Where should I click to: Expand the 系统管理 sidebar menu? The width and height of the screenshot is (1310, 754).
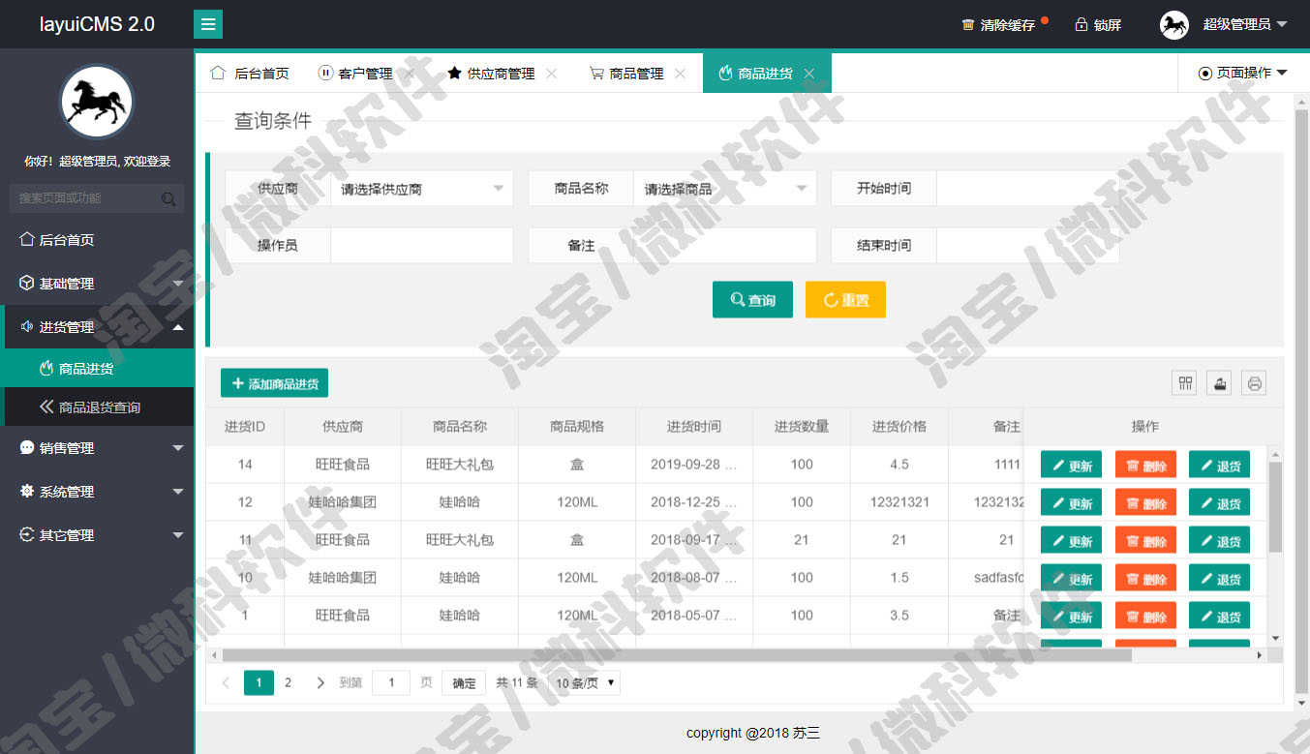[x=97, y=492]
